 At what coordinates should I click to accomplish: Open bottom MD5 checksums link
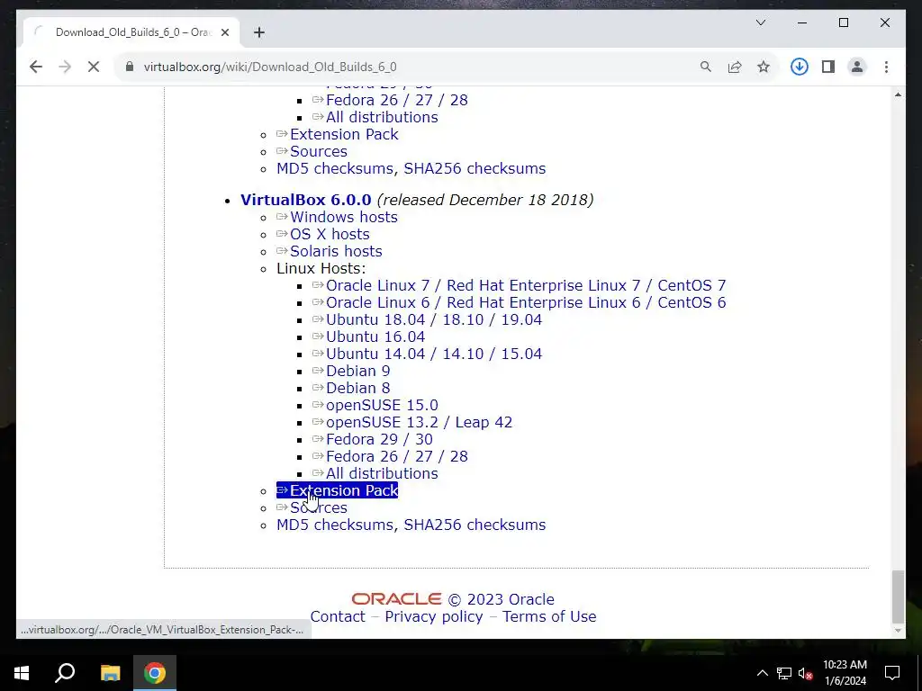point(335,525)
